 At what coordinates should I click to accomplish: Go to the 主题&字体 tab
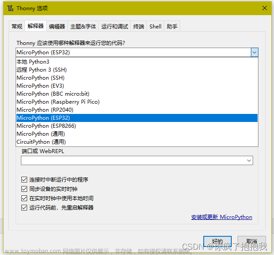tap(83, 26)
